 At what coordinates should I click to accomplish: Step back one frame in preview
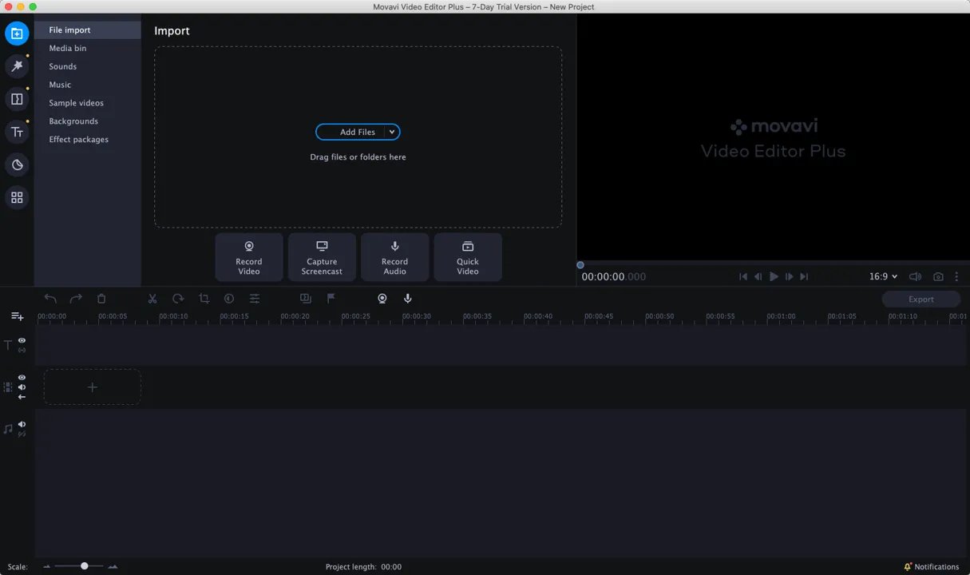[758, 276]
